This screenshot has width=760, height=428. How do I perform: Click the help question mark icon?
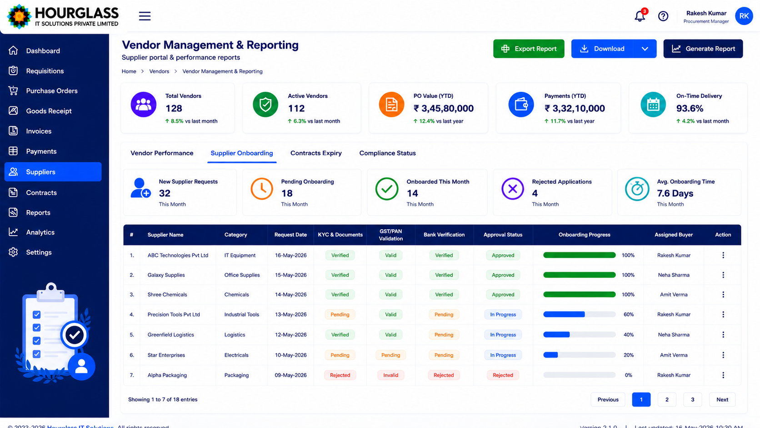pos(663,16)
